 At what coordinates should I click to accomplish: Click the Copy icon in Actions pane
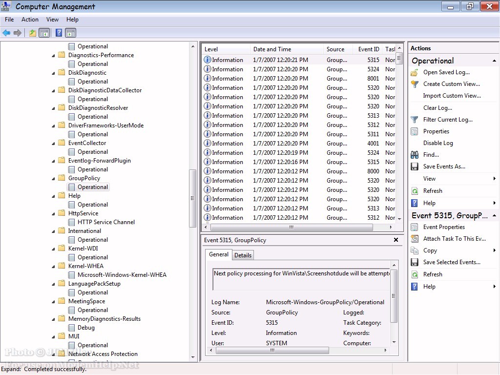point(415,250)
